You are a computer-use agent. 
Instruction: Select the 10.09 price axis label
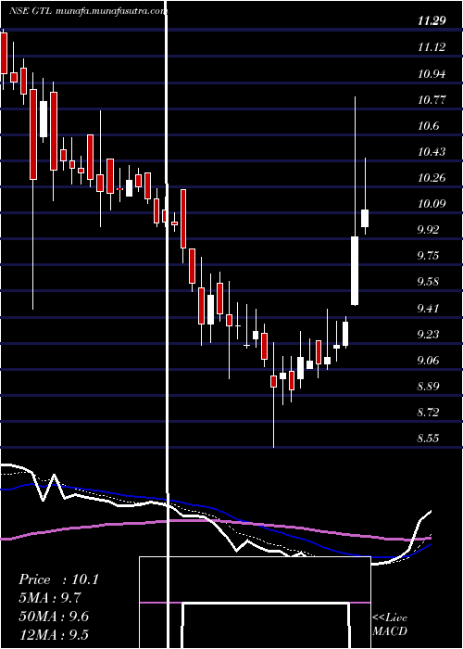coord(432,204)
